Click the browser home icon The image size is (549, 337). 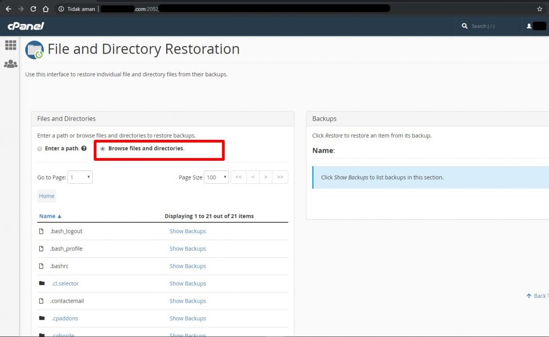[x=46, y=9]
